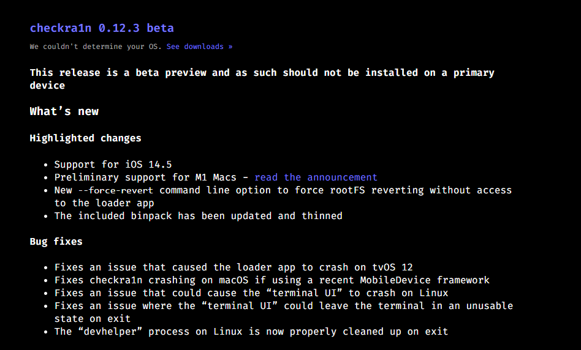Click the Bug fixes heading
Screen dimensions: 581x350
coord(56,242)
